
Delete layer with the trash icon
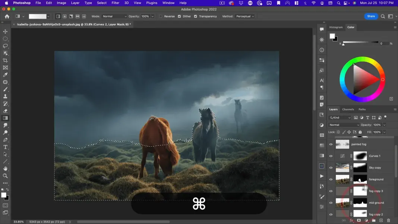point(388,220)
